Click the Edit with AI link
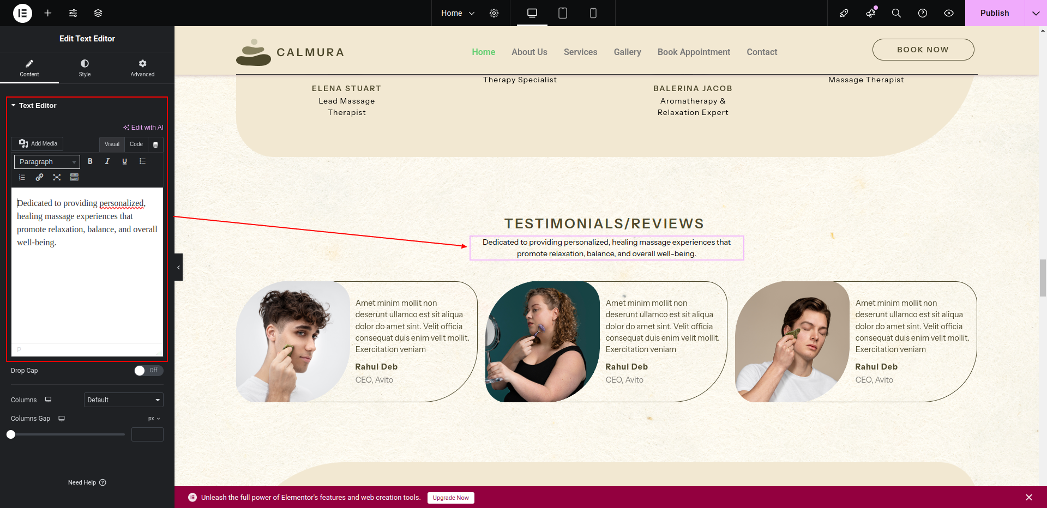The width and height of the screenshot is (1047, 508). point(143,128)
